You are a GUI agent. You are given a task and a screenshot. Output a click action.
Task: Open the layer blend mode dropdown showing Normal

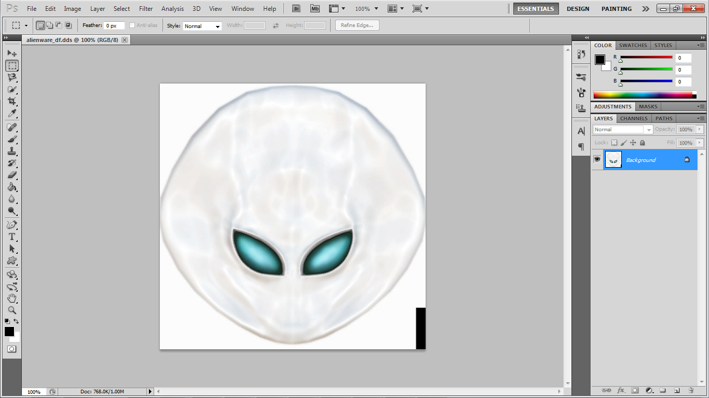point(623,130)
